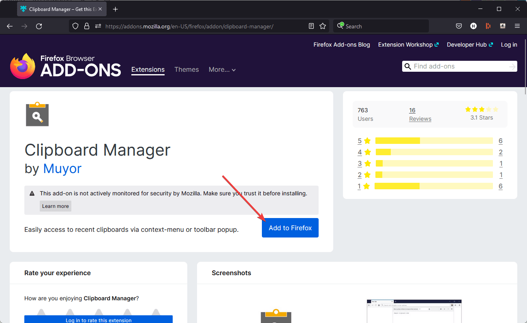Viewport: 527px width, 323px height.
Task: Click the Rate your experience heading
Action: tap(58, 273)
